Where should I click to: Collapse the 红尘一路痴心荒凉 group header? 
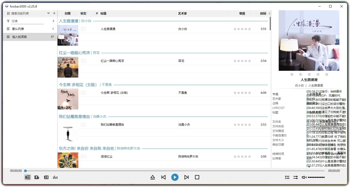[x=163, y=53]
